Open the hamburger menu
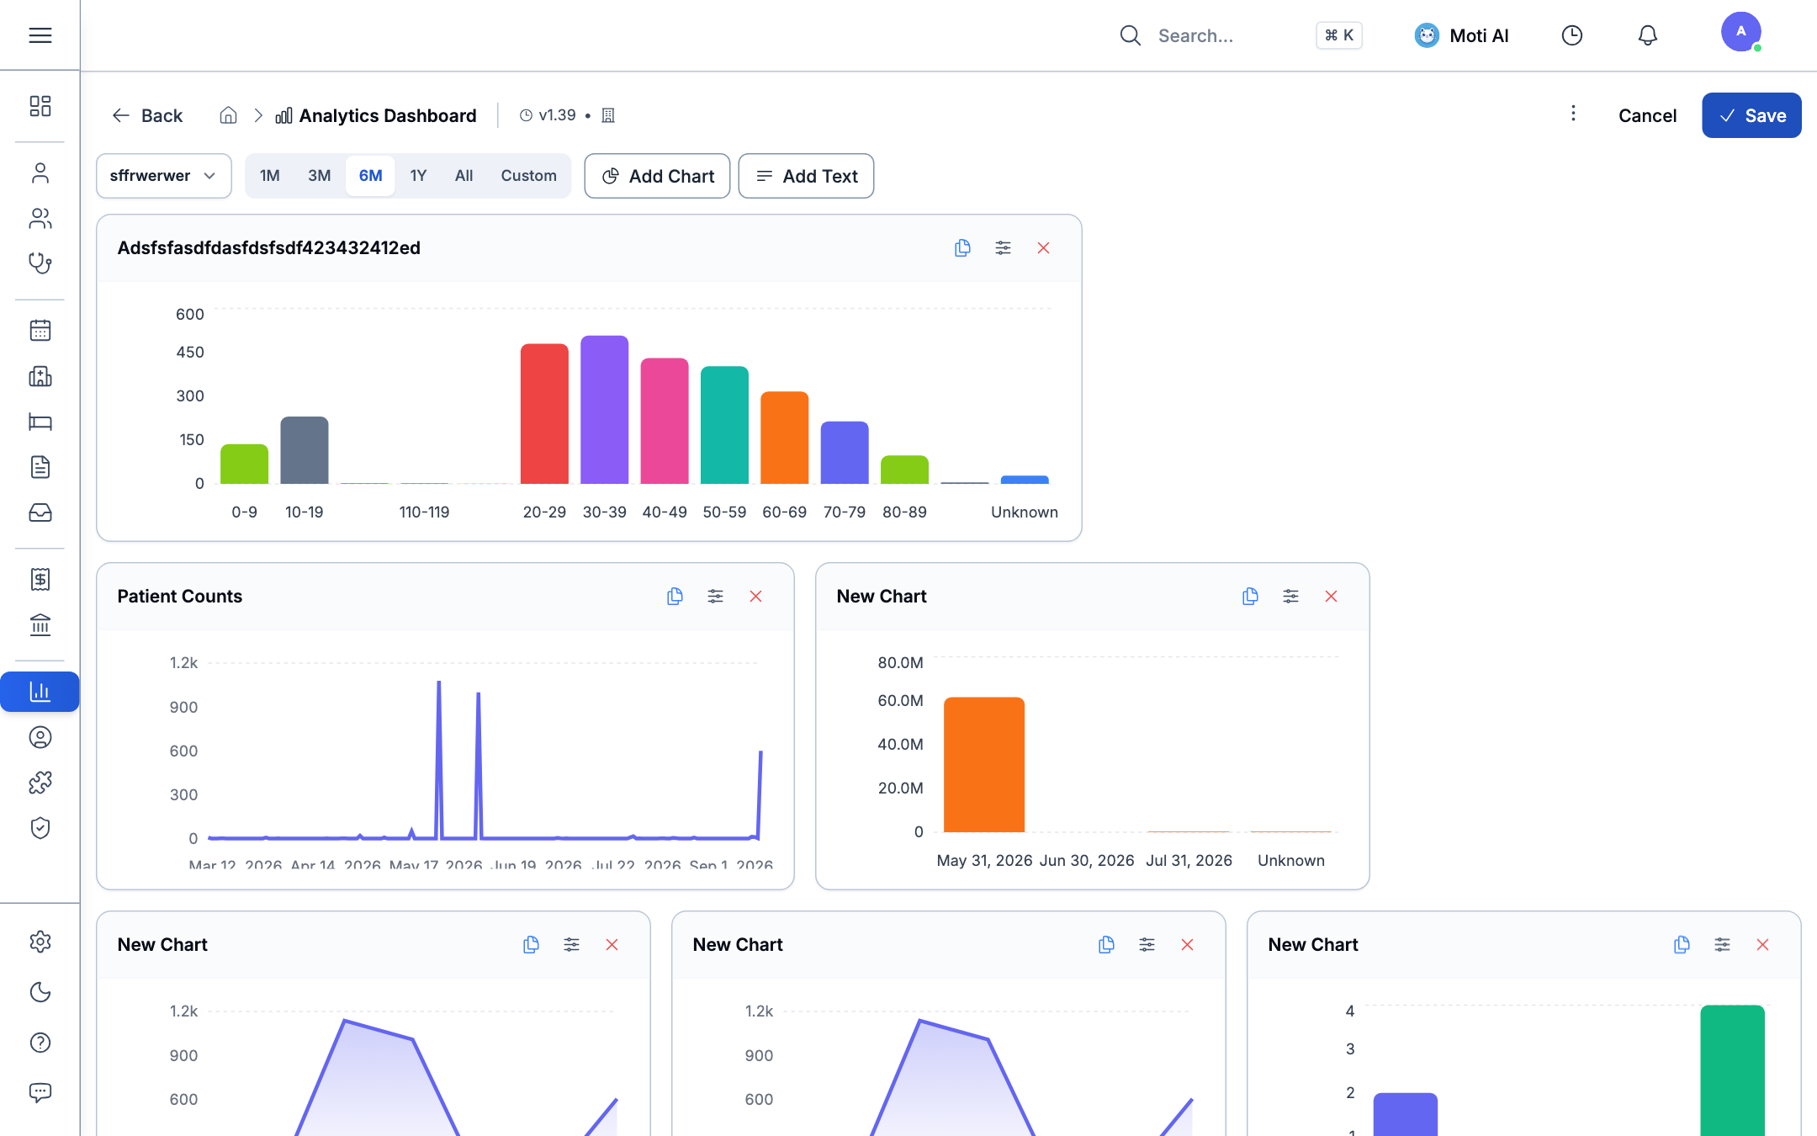Viewport: 1817px width, 1136px height. (40, 35)
